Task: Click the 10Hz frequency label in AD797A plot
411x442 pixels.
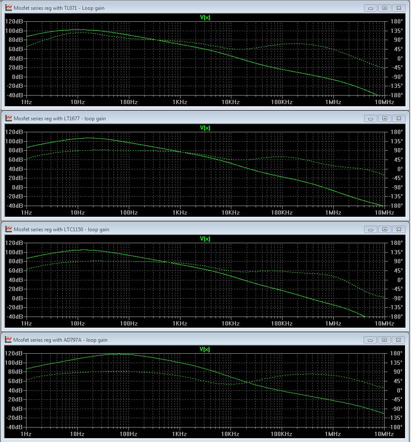Action: tap(77, 434)
